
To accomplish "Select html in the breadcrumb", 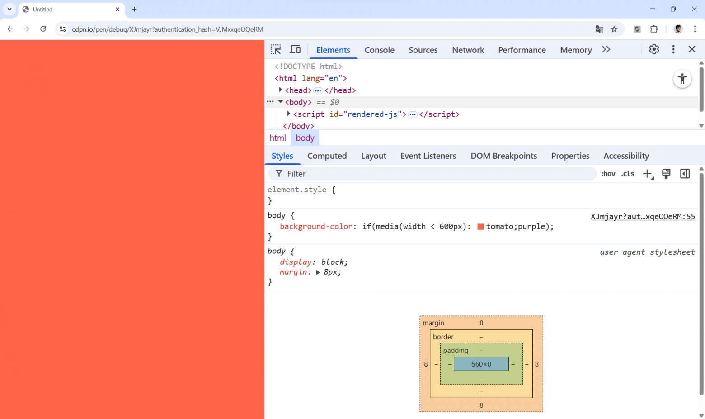I will pos(278,138).
